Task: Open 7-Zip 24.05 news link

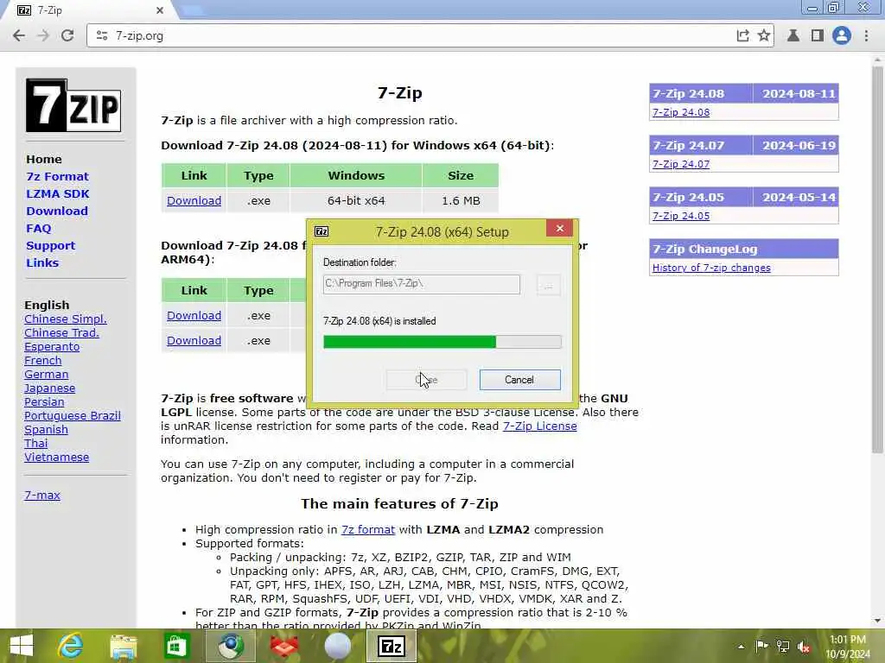Action: pyautogui.click(x=681, y=216)
